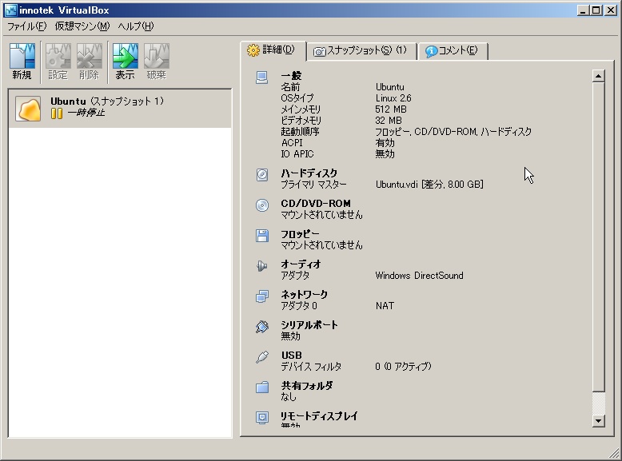Click the paused state icon under Ubuntu
The height and width of the screenshot is (461, 622).
(57, 113)
